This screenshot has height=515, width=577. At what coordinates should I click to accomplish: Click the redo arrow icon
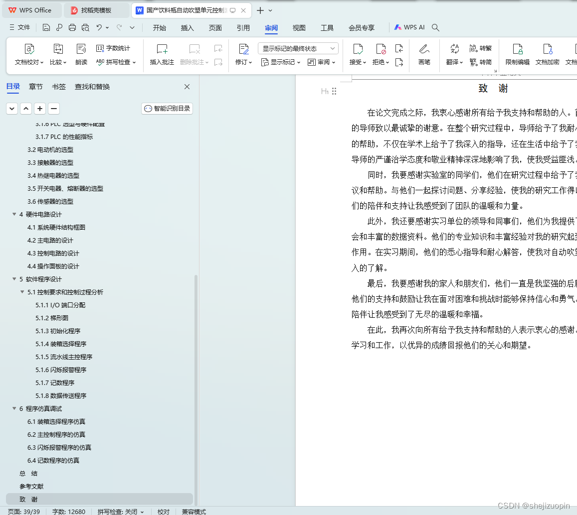tap(119, 27)
